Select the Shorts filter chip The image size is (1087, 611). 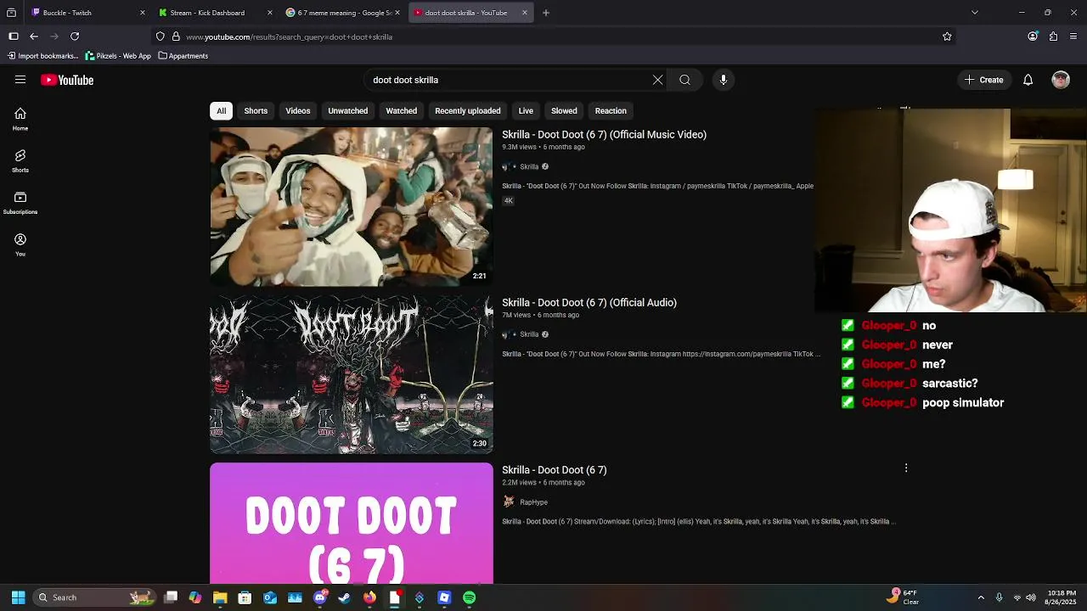click(x=256, y=111)
